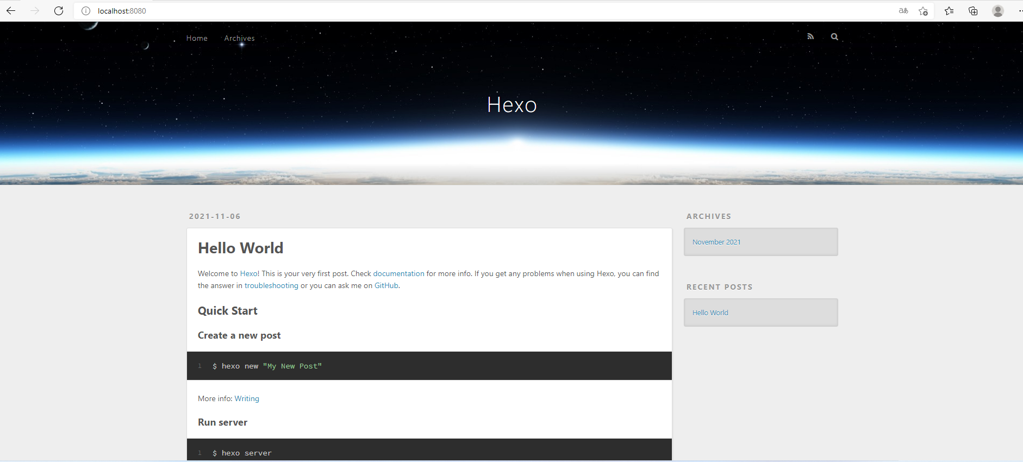Open Hello World under Recent Posts
Image resolution: width=1023 pixels, height=462 pixels.
pyautogui.click(x=710, y=313)
